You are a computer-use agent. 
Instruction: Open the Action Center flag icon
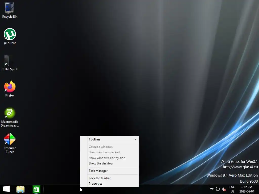coord(211,189)
